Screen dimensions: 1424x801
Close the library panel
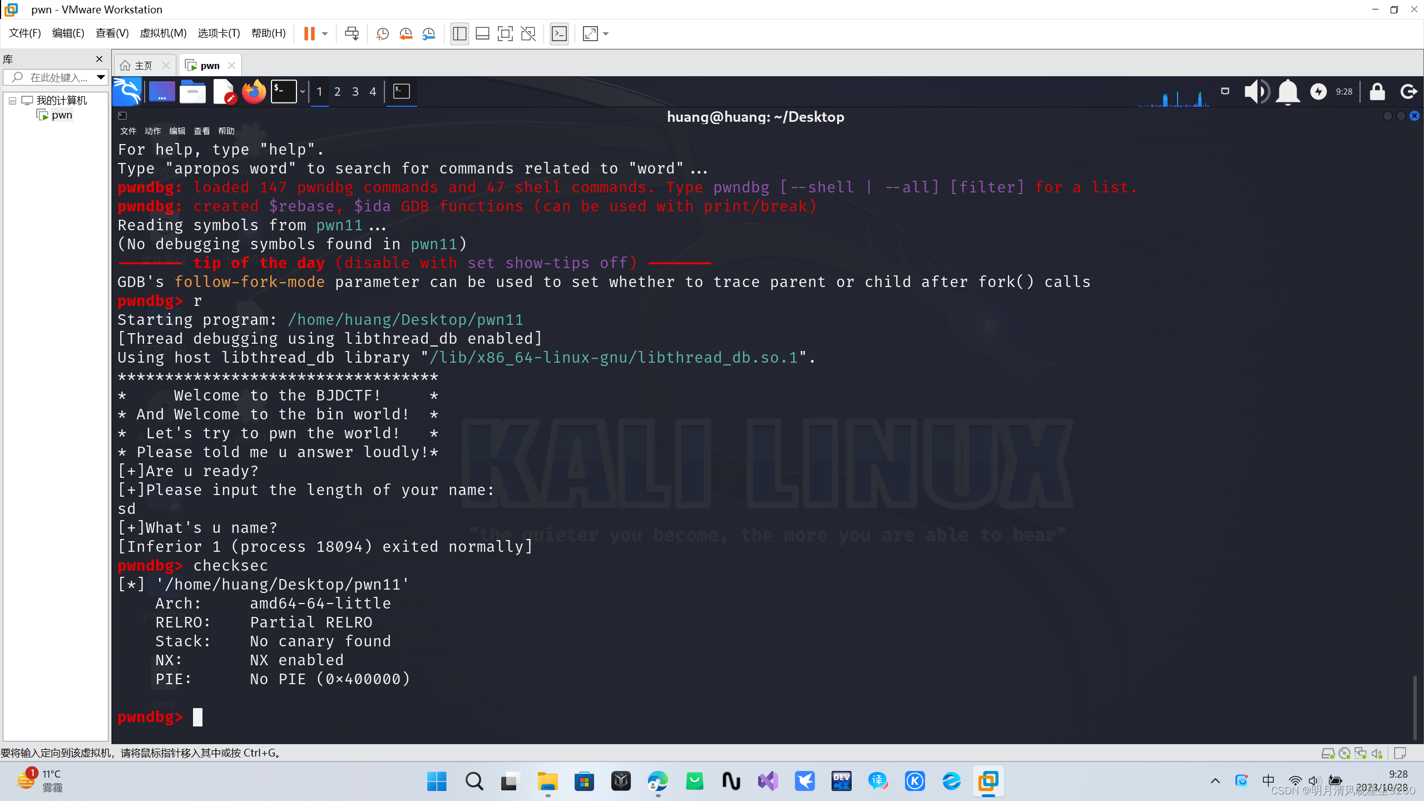pyautogui.click(x=99, y=59)
